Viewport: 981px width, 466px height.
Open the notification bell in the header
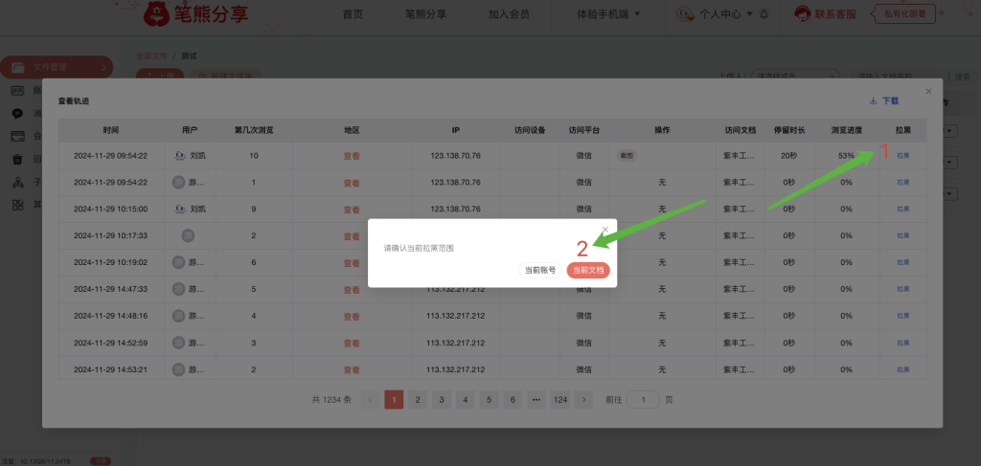click(x=764, y=14)
